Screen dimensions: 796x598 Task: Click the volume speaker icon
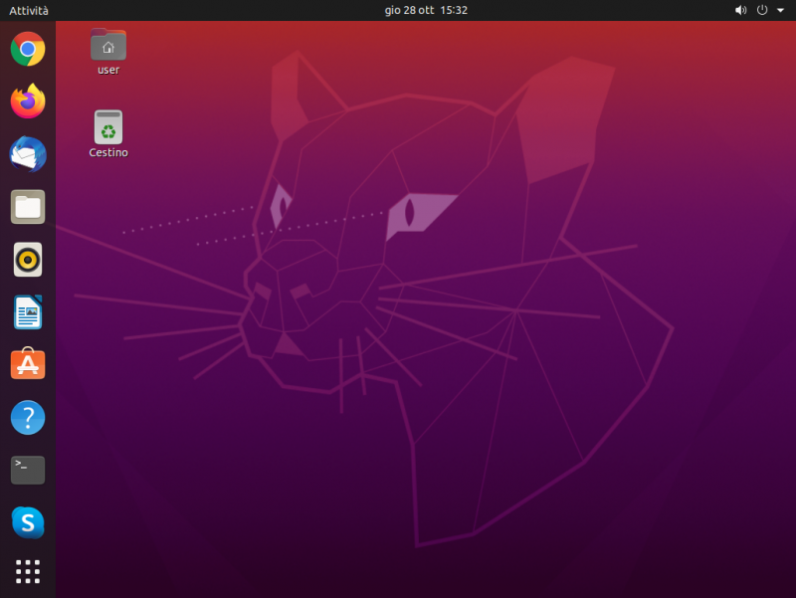pyautogui.click(x=740, y=10)
